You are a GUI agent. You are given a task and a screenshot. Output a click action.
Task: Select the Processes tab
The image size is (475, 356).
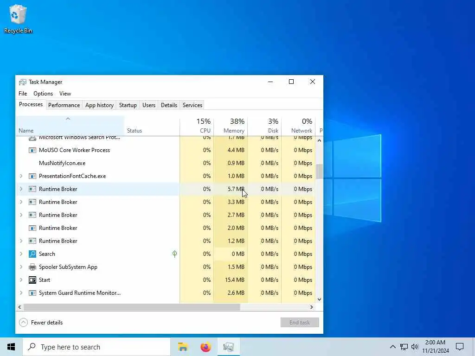[31, 104]
